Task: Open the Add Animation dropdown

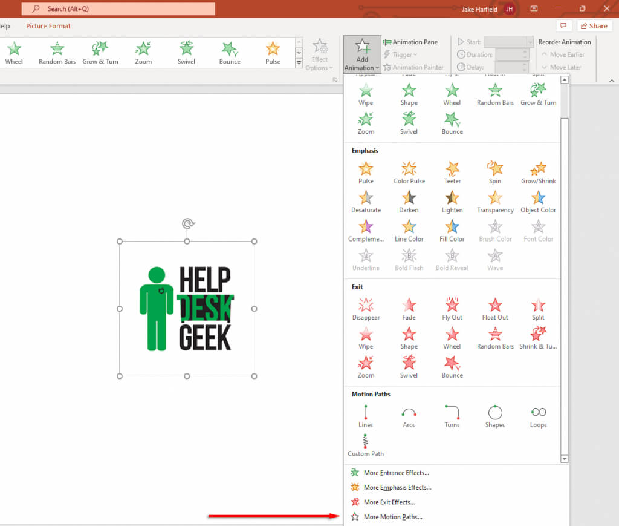Action: click(362, 54)
